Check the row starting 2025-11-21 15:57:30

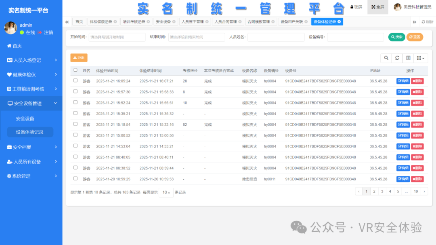click(x=75, y=91)
